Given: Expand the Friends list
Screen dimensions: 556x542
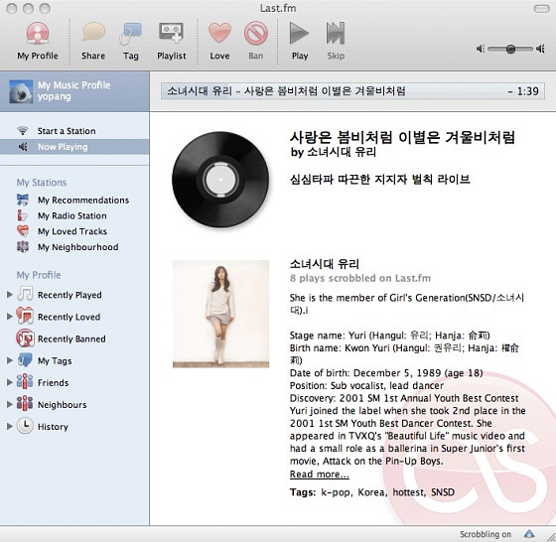Looking at the screenshot, I should pos(10,382).
